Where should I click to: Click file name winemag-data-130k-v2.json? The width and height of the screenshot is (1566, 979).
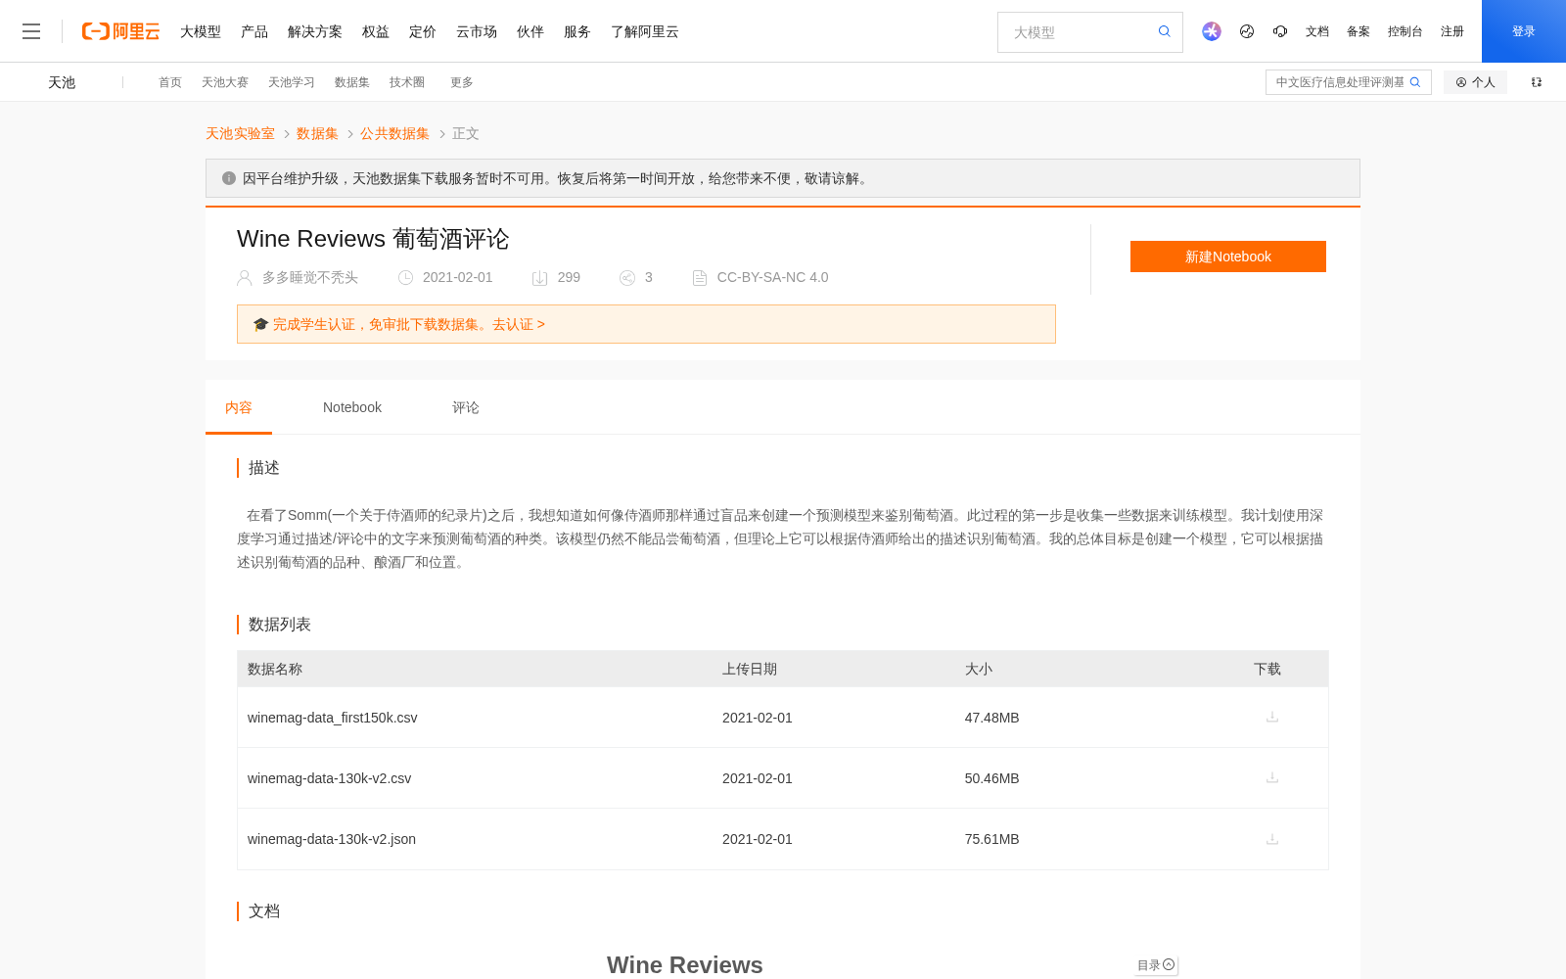coord(332,839)
